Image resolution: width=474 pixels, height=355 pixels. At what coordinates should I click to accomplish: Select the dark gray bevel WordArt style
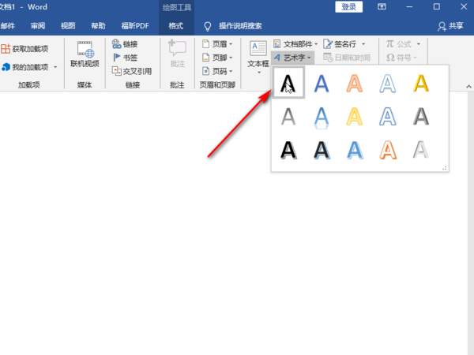click(x=421, y=117)
